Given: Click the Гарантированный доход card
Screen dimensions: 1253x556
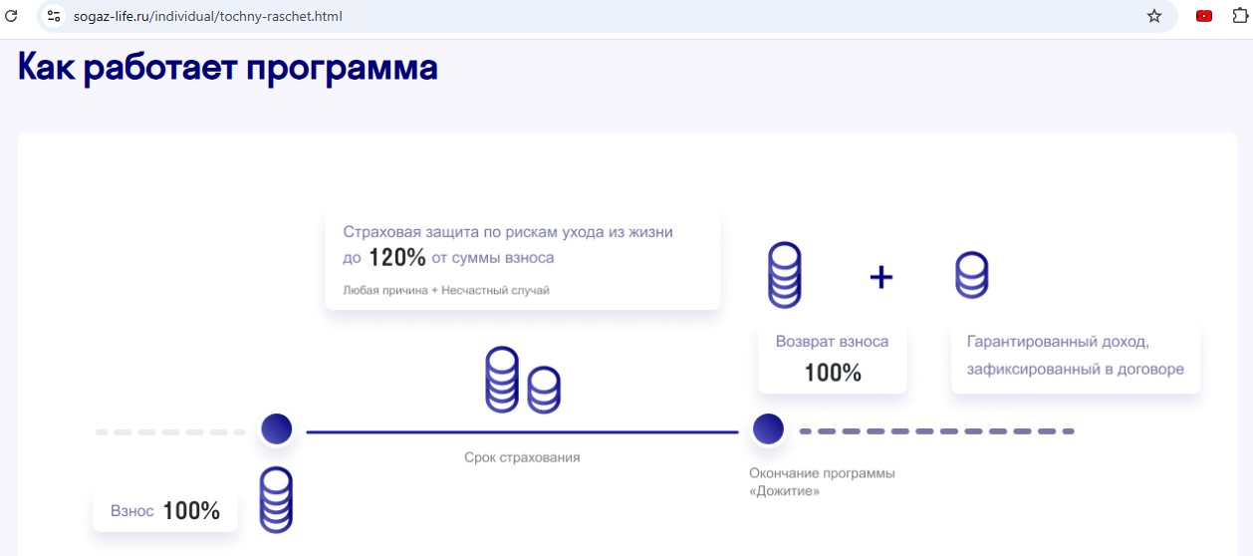Looking at the screenshot, I should [1075, 356].
